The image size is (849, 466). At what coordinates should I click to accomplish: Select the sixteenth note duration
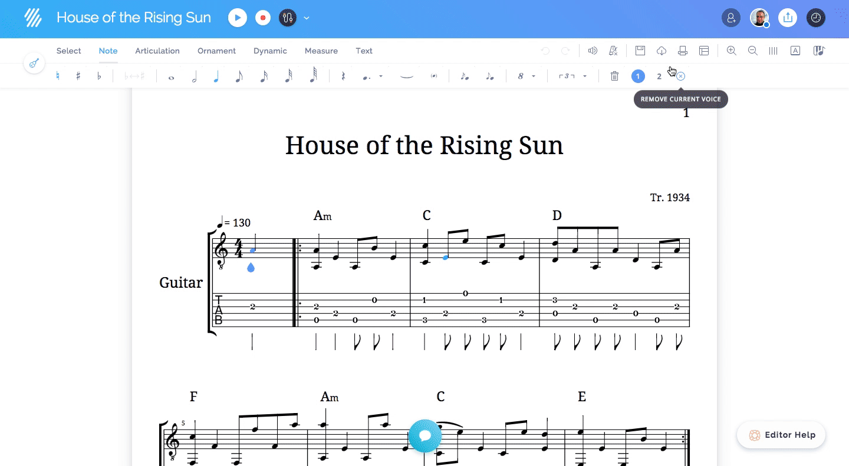click(264, 76)
